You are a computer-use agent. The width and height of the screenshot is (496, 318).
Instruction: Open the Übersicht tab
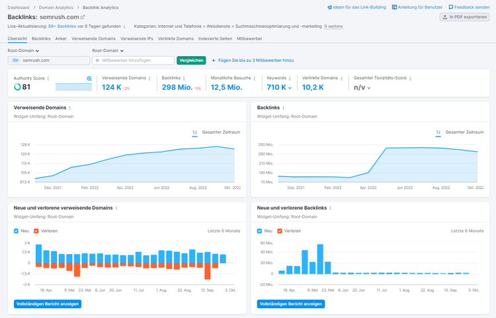(x=17, y=38)
